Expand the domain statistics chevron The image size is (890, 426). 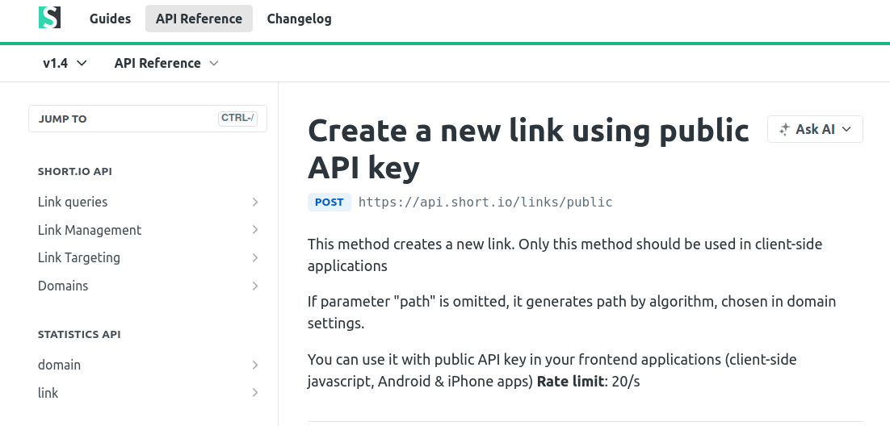pyautogui.click(x=255, y=365)
